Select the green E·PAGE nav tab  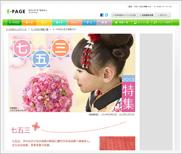pyautogui.click(x=14, y=22)
